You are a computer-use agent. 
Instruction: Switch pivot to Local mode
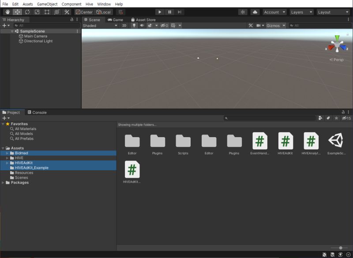coord(104,12)
